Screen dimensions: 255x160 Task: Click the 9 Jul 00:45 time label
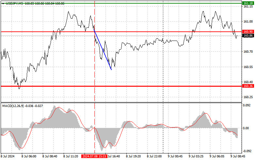click(x=175, y=156)
